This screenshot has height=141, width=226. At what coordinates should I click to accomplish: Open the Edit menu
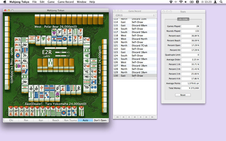pyautogui.click(x=42, y=2)
